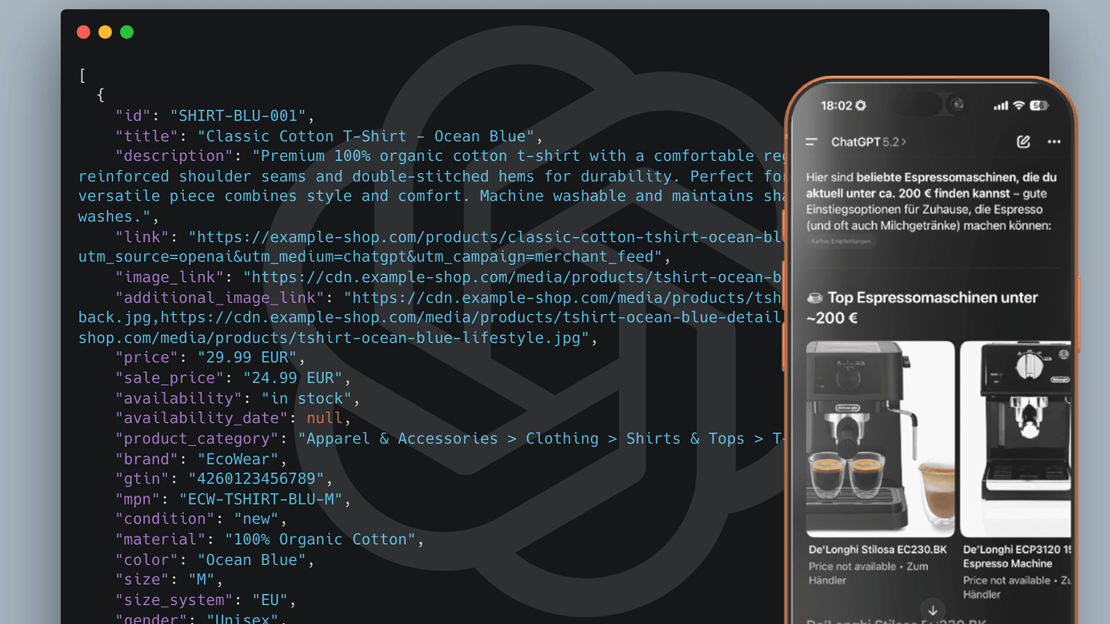Screen dimensions: 1110x624
Task: Tap the Wi-Fi icon in the phone status bar
Action: point(1019,105)
